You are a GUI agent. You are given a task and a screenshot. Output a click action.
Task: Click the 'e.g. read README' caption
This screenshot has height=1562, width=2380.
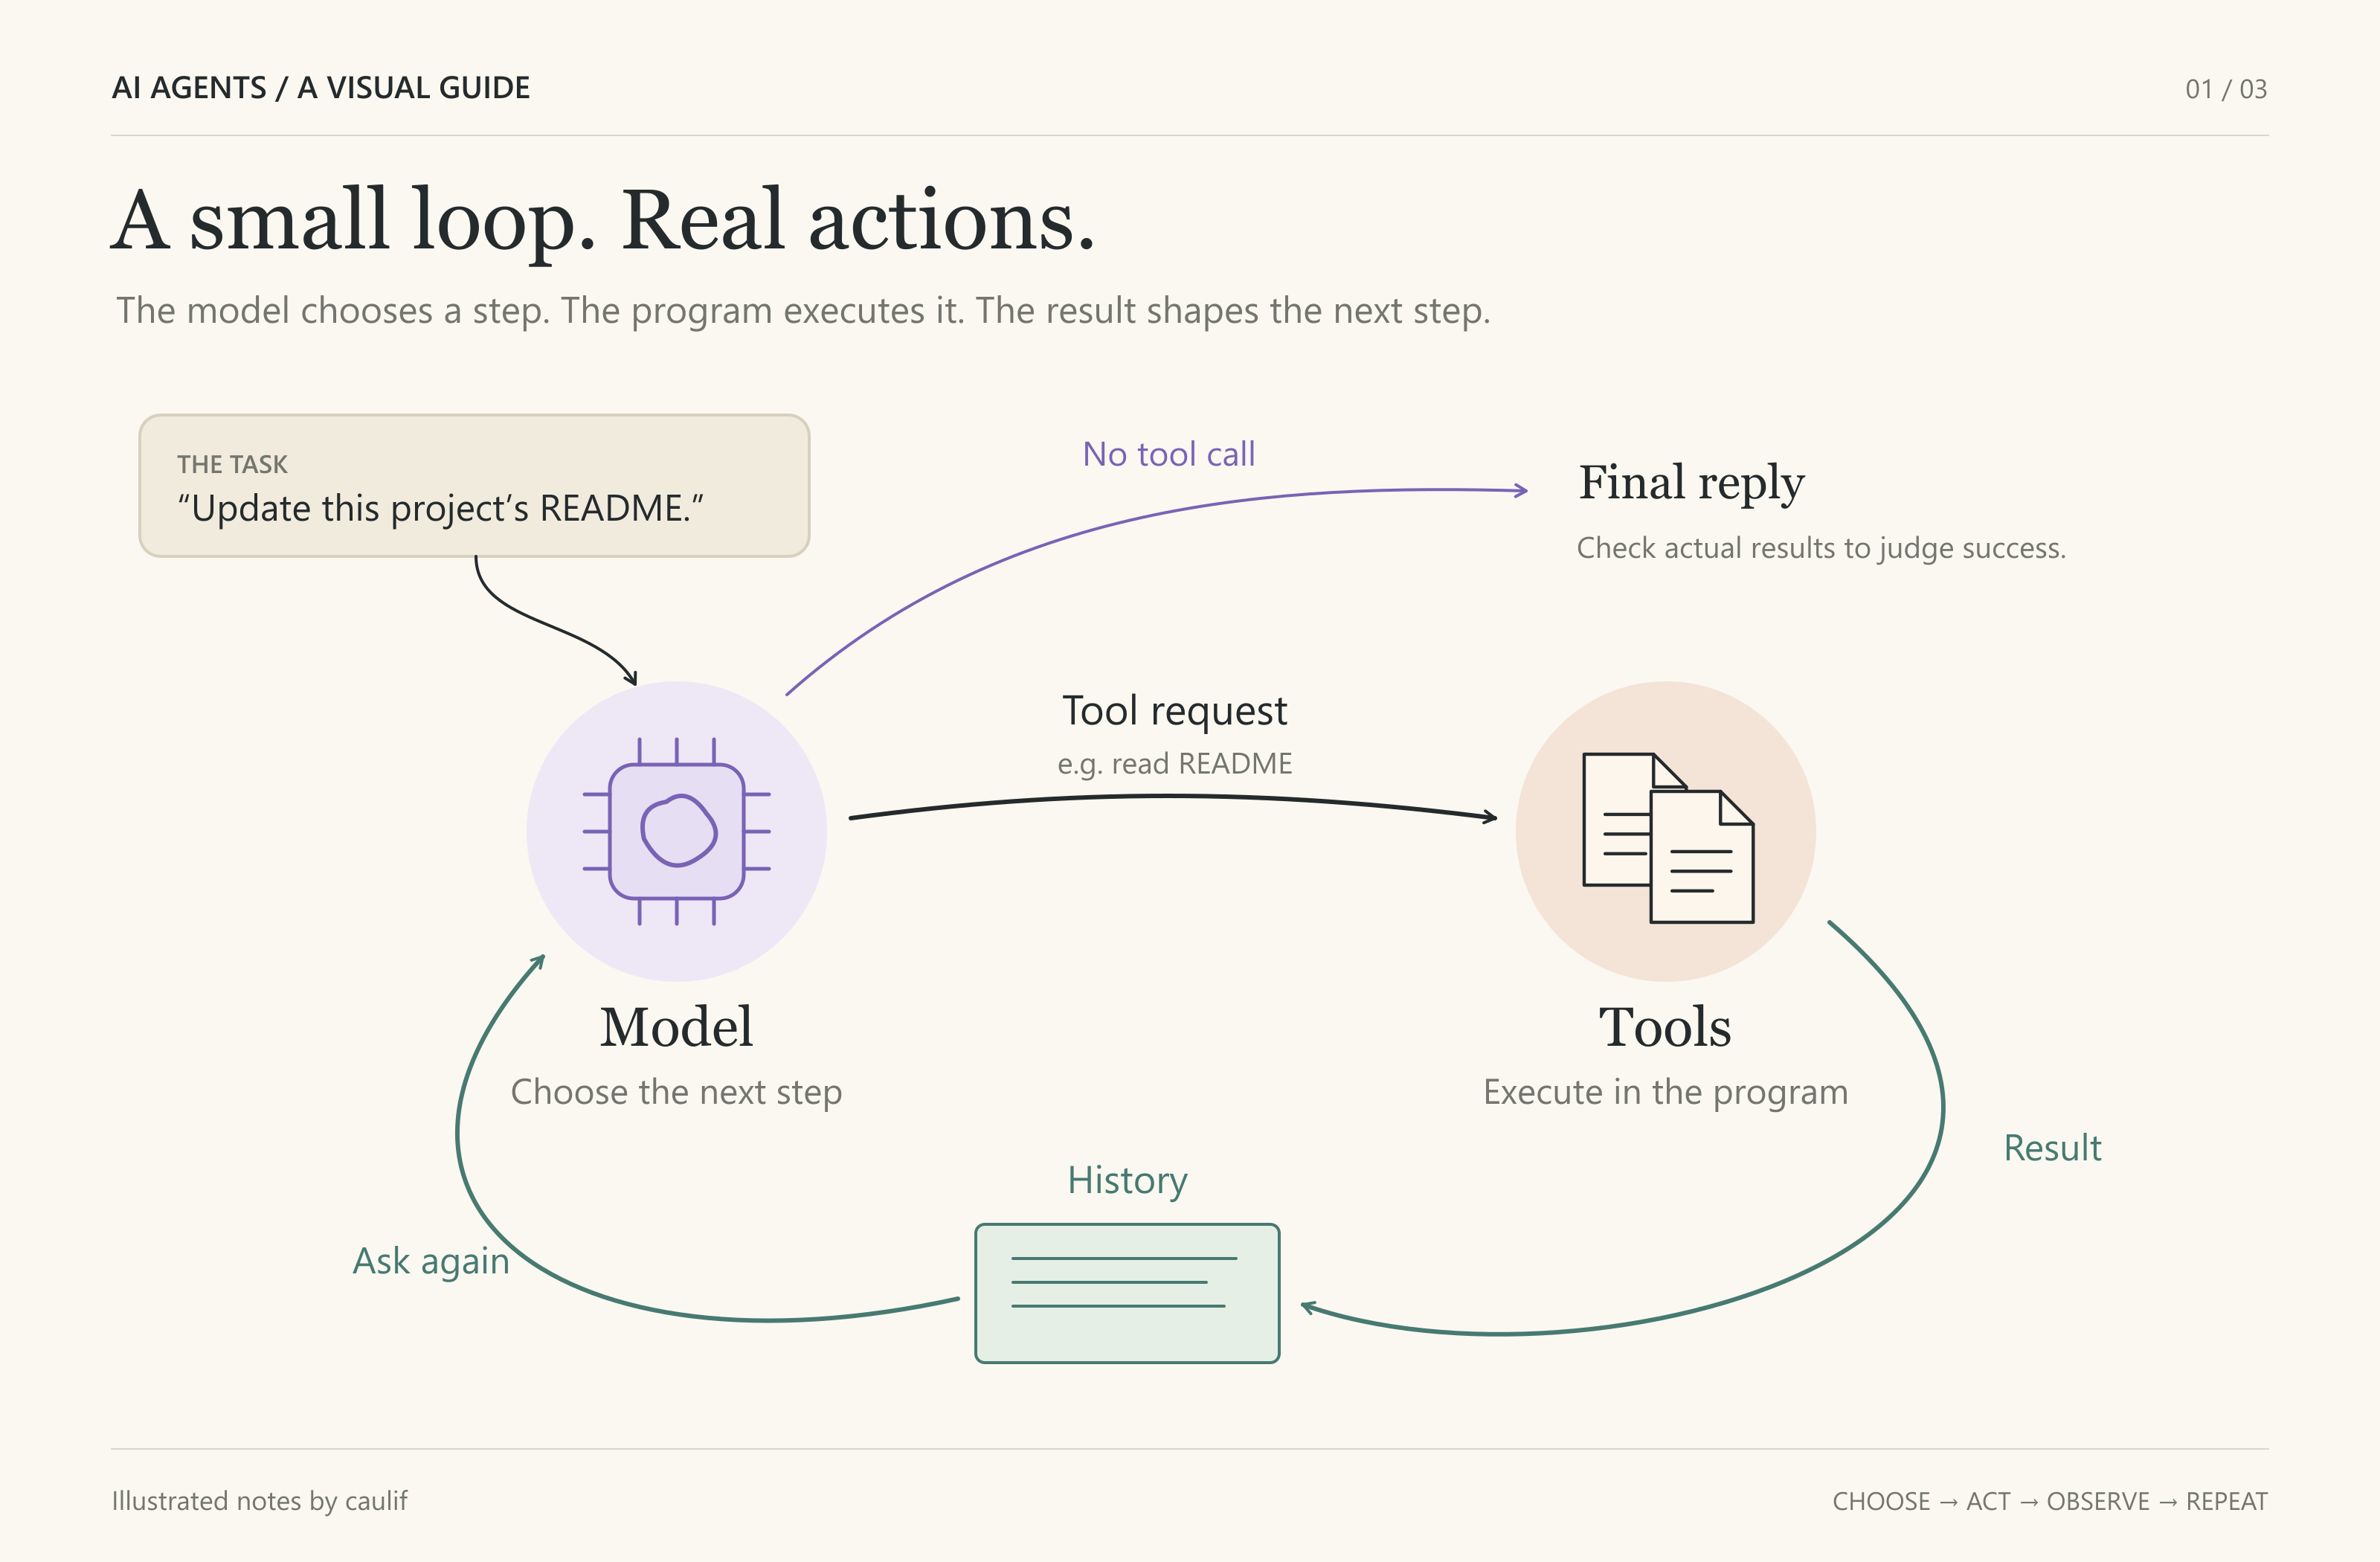click(x=1175, y=764)
